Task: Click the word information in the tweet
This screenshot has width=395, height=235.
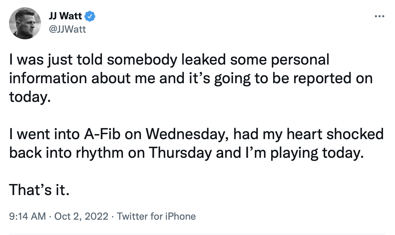Action: coord(48,78)
